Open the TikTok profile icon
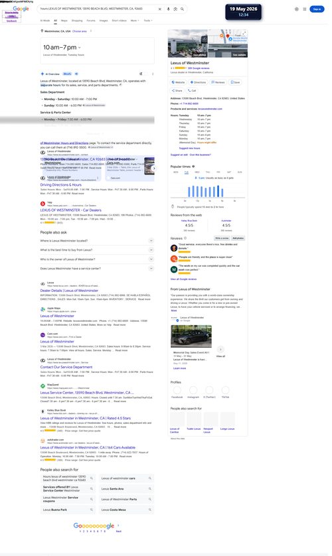This screenshot has height=556, width=332. click(x=225, y=390)
